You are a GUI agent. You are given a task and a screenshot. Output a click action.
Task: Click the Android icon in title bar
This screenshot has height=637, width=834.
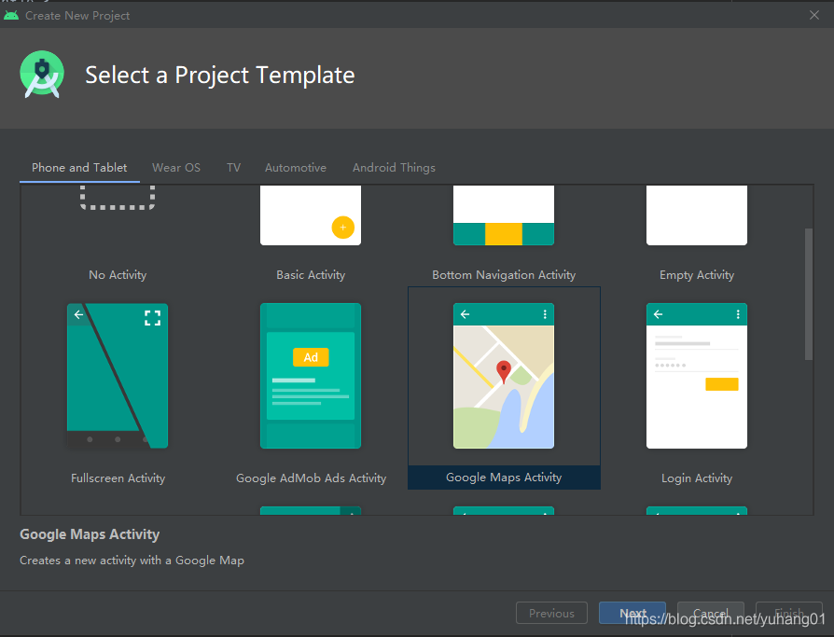pyautogui.click(x=11, y=16)
